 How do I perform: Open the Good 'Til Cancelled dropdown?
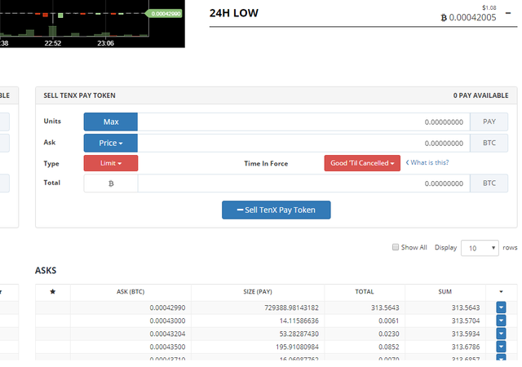(x=362, y=163)
